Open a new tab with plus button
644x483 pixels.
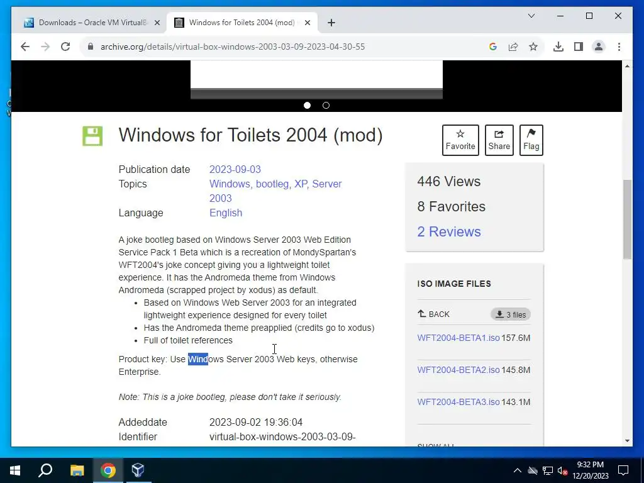click(x=331, y=23)
